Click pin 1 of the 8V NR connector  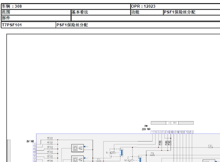coord(35,144)
